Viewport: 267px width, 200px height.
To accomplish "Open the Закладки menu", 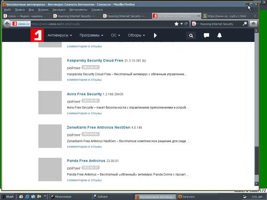I will coord(59,10).
